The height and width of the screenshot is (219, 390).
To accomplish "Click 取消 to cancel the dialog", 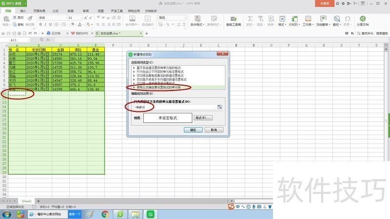I will coord(214,130).
